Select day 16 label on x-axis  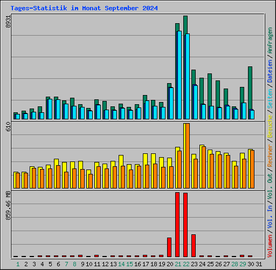[x=137, y=264]
